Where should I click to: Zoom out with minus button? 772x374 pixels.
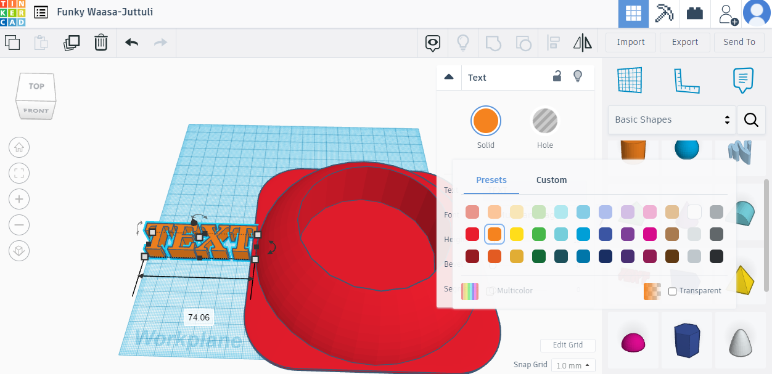click(19, 225)
